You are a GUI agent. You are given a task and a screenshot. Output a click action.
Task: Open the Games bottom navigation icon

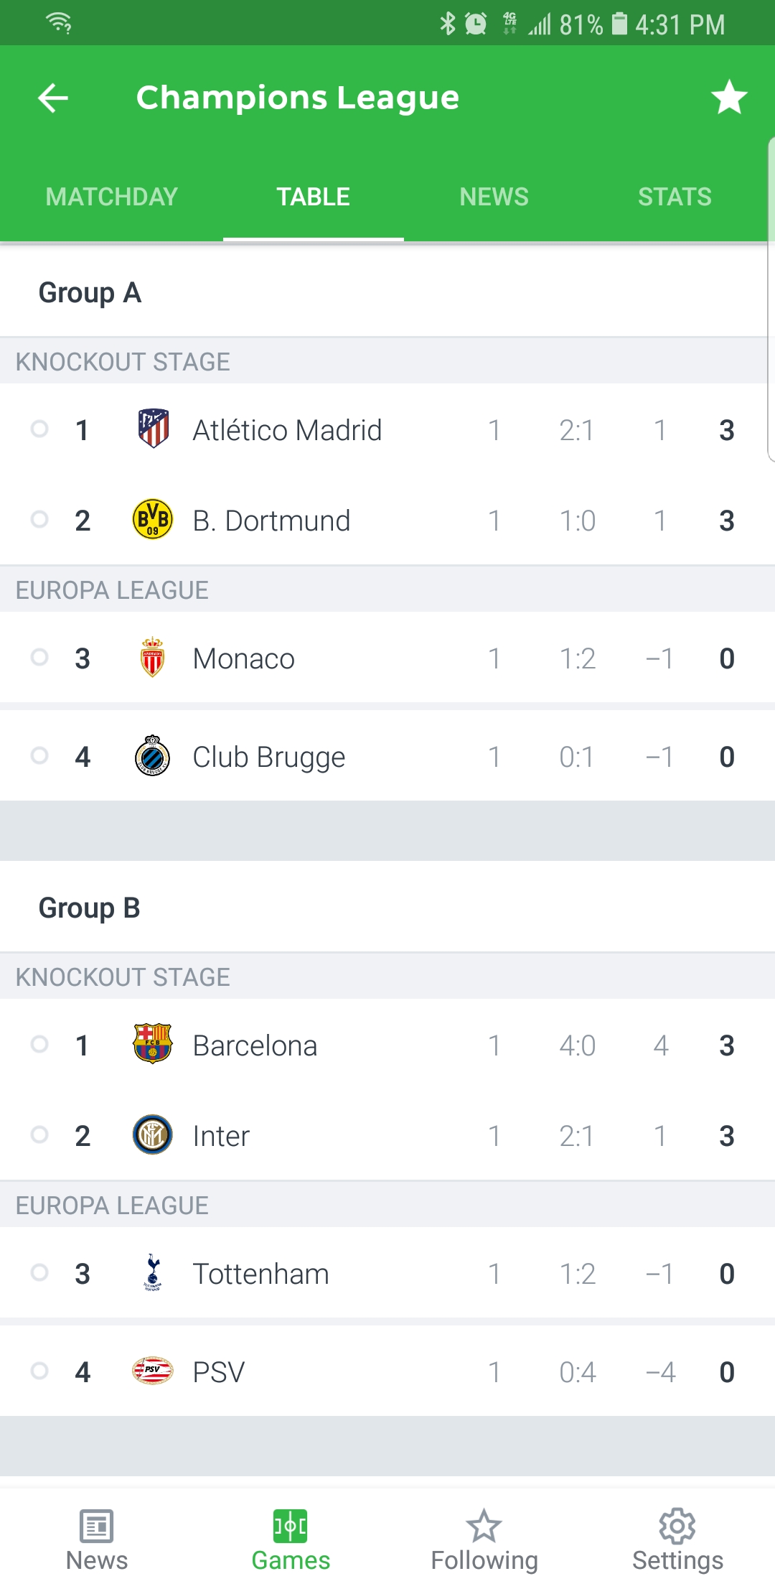[x=291, y=1526]
